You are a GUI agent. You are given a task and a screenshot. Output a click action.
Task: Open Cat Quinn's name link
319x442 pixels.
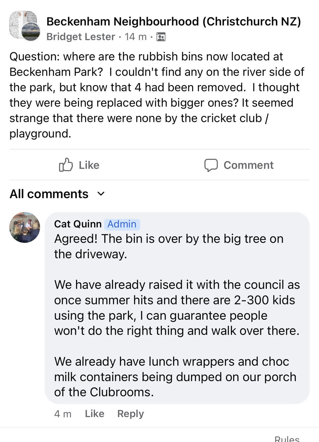coord(78,224)
